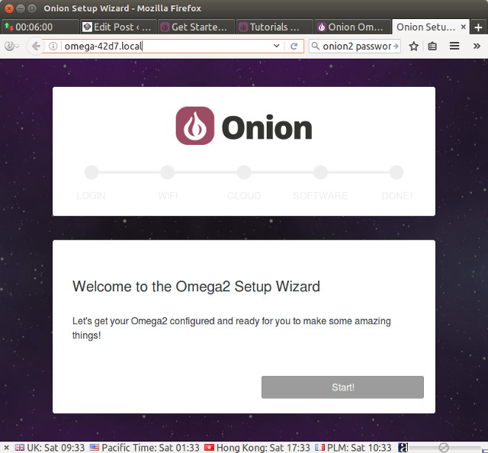The height and width of the screenshot is (453, 488).
Task: Click the UK: Sat 09:33 clock
Action: point(50,448)
